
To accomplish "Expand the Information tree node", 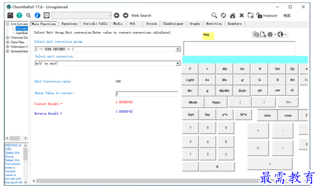I will pyautogui.click(x=7, y=47).
